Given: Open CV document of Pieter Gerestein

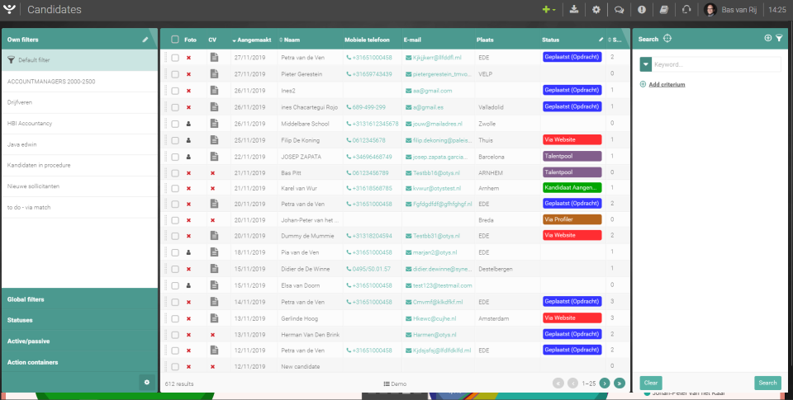Looking at the screenshot, I should coord(215,73).
